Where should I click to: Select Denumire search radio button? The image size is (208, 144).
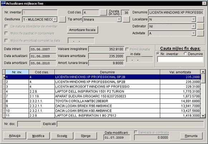185,53
